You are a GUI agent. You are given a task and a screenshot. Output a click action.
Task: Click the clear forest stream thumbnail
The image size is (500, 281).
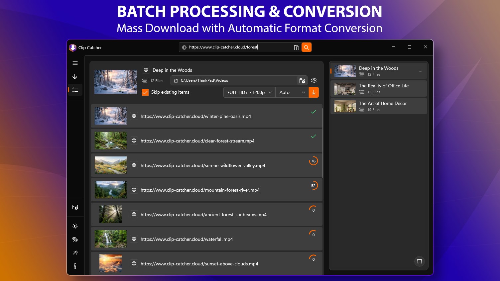tap(111, 140)
